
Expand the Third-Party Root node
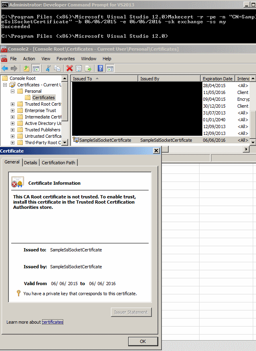(x=12, y=143)
